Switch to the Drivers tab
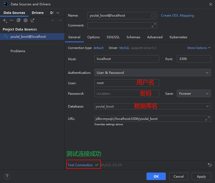The image size is (215, 183). pyautogui.click(x=38, y=13)
